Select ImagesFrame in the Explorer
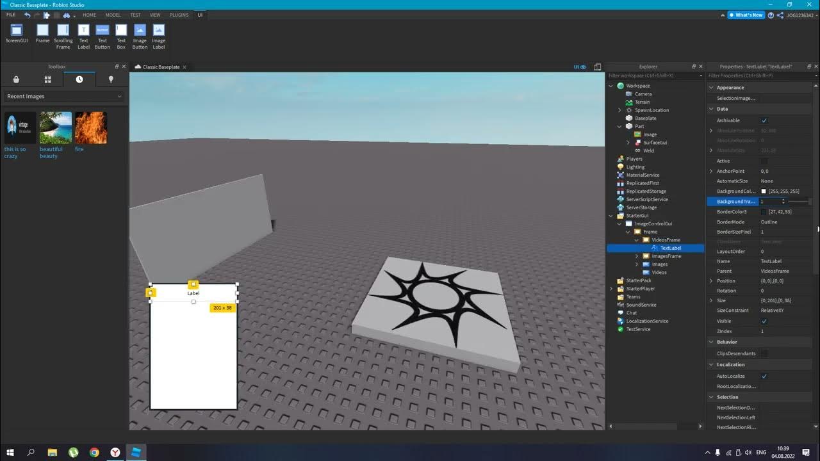 (x=666, y=256)
